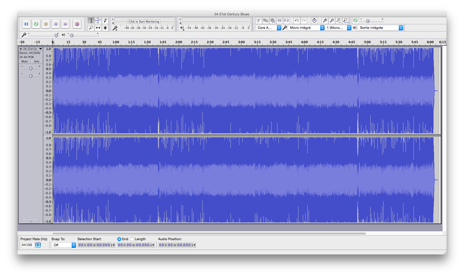Select the Draw tool

pyautogui.click(x=105, y=20)
